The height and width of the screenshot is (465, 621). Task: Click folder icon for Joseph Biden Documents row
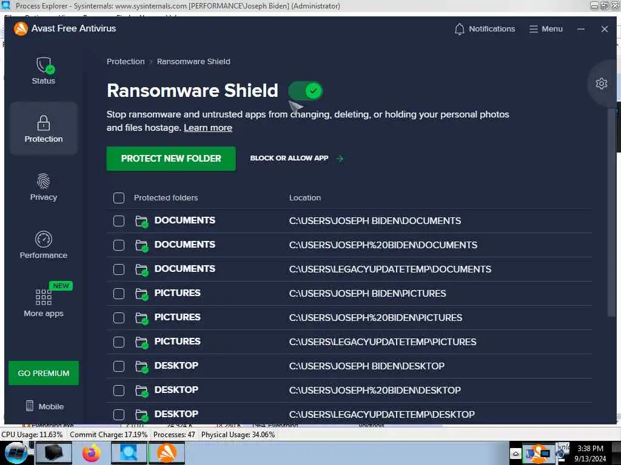pyautogui.click(x=141, y=221)
